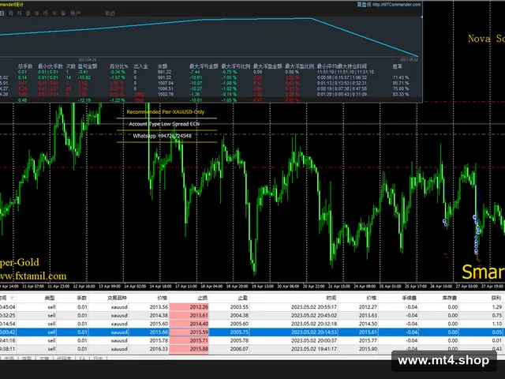This screenshot has width=505, height=379.
Task: Select the 'Account Type: Low Spread ECN' label
Action: [164, 124]
